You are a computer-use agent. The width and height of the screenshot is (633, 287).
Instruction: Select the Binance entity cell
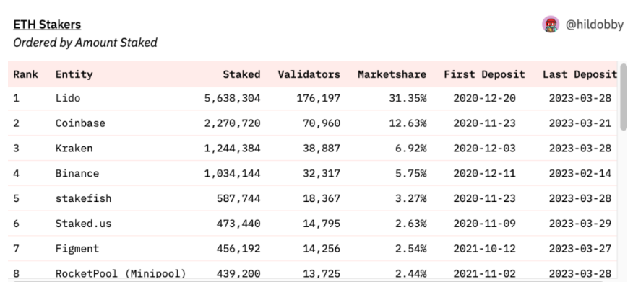pyautogui.click(x=77, y=173)
